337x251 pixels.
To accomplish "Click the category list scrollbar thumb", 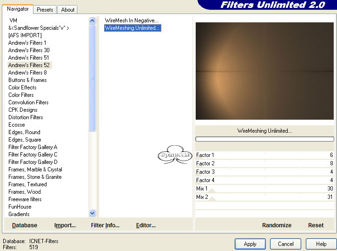I will point(92,78).
